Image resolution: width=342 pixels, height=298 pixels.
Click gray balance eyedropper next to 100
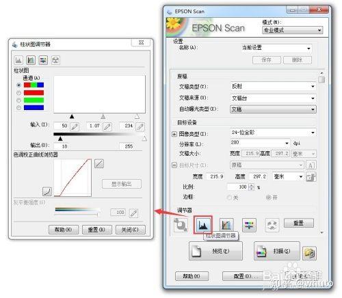coord(133,213)
